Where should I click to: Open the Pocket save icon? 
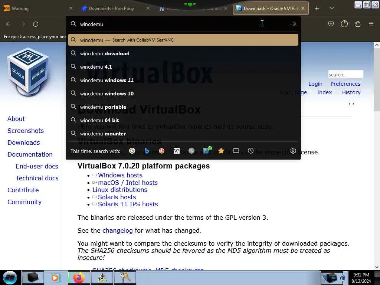click(331, 24)
